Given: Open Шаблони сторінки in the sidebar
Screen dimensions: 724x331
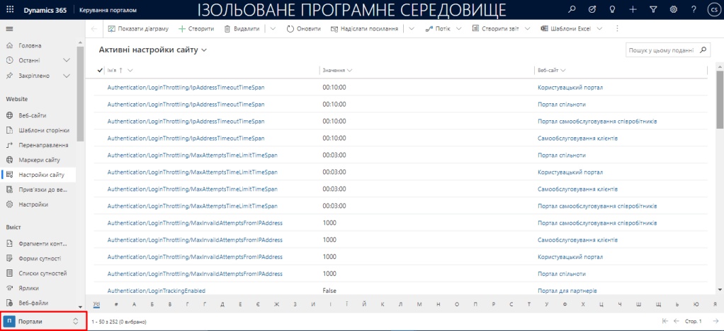Looking at the screenshot, I should click(43, 130).
